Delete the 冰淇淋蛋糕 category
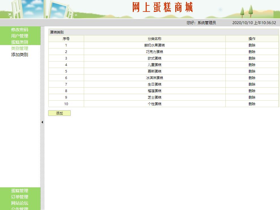The image size is (280, 210). tap(252, 78)
